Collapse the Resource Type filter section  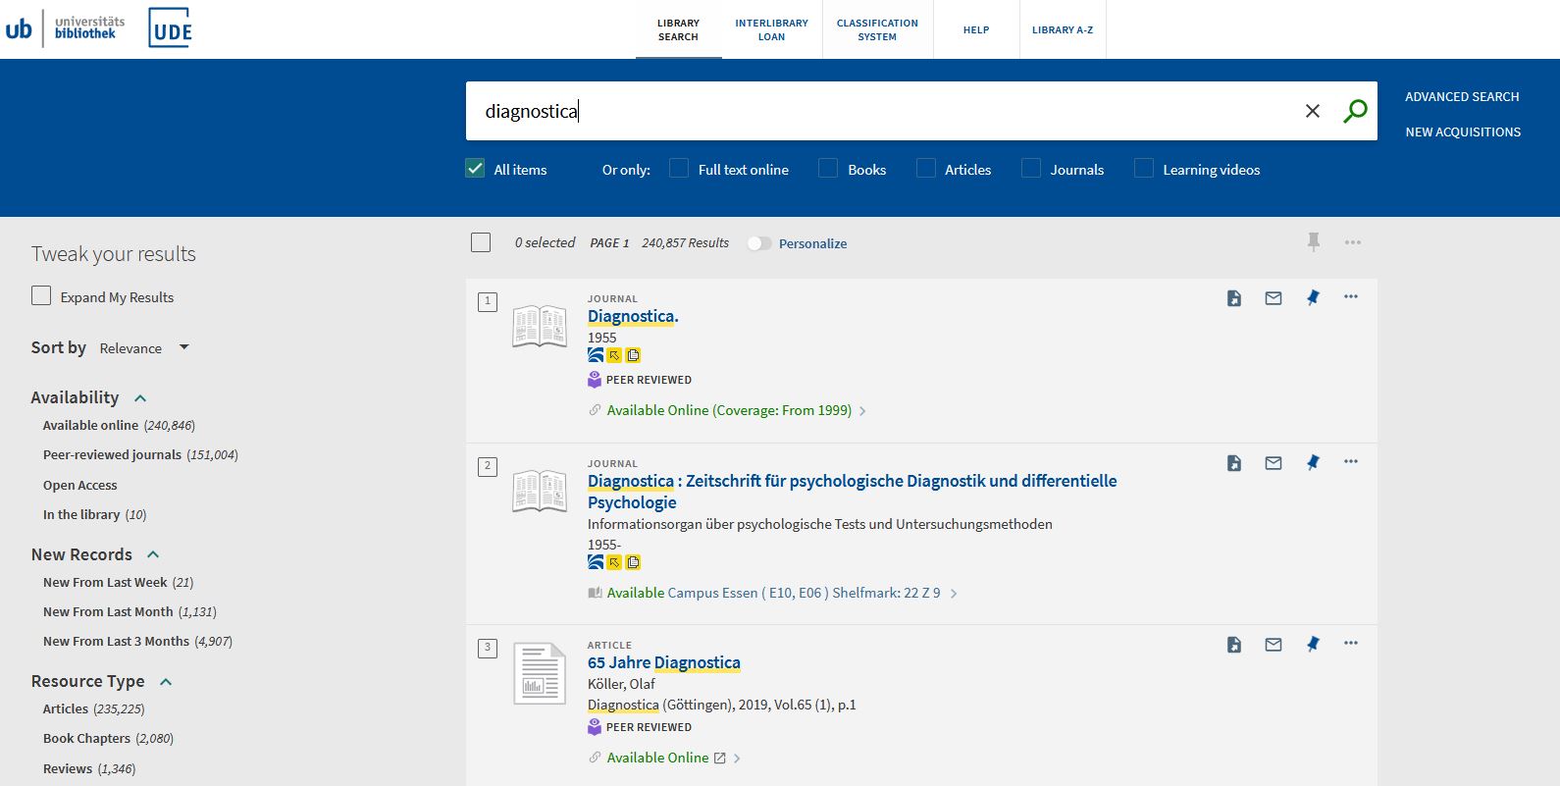166,682
